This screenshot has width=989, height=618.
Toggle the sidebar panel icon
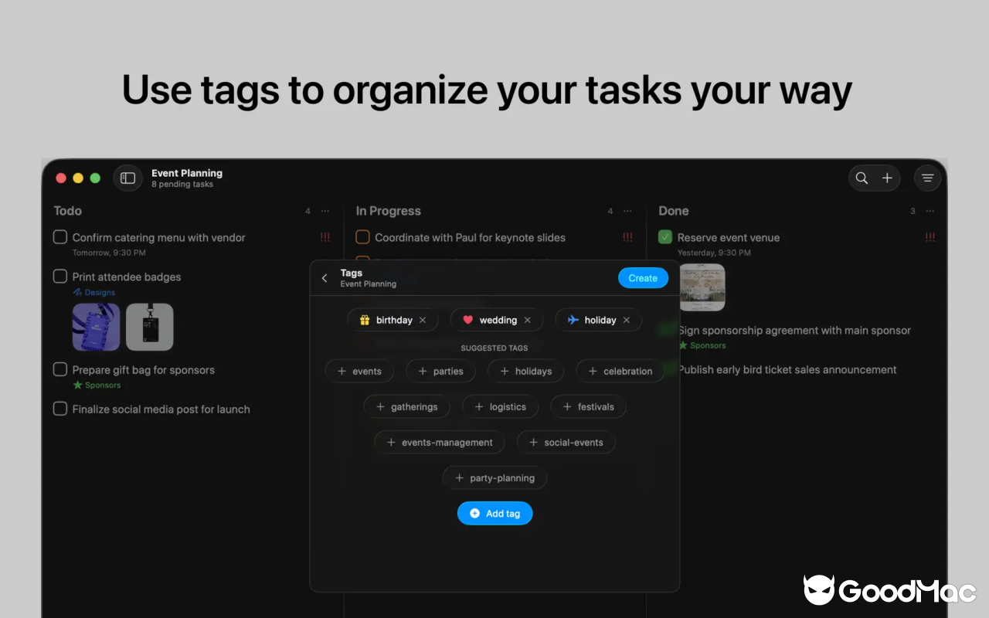[127, 178]
